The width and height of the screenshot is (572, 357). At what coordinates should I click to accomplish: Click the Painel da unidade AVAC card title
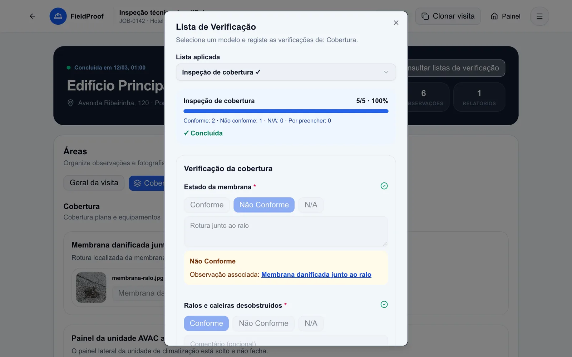pyautogui.click(x=118, y=338)
